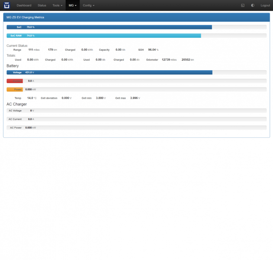
Task: Click the SoC 79.0 % progress bar
Action: (x=137, y=27)
